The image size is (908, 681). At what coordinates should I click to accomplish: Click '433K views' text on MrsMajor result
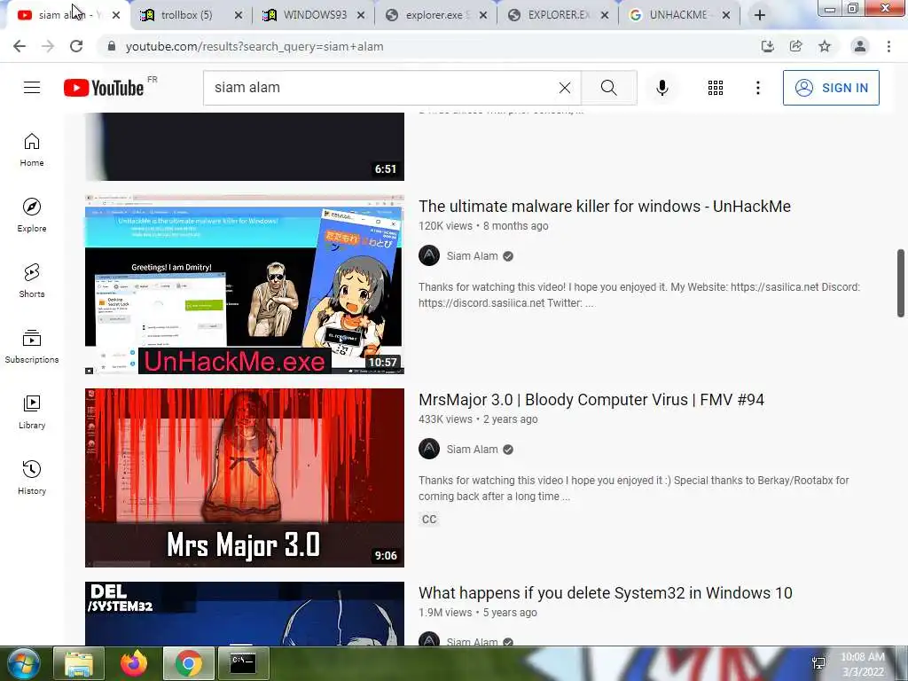coord(445,419)
